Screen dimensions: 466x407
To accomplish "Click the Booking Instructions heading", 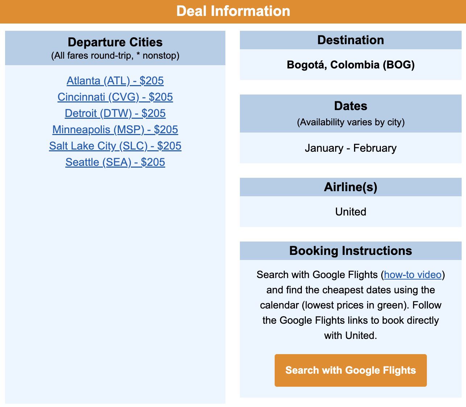I will (350, 251).
